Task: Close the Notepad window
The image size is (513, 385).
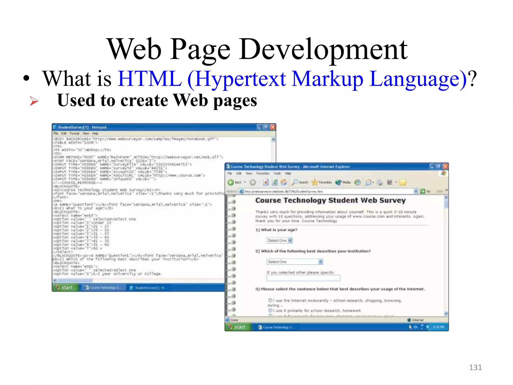Action: pos(273,127)
